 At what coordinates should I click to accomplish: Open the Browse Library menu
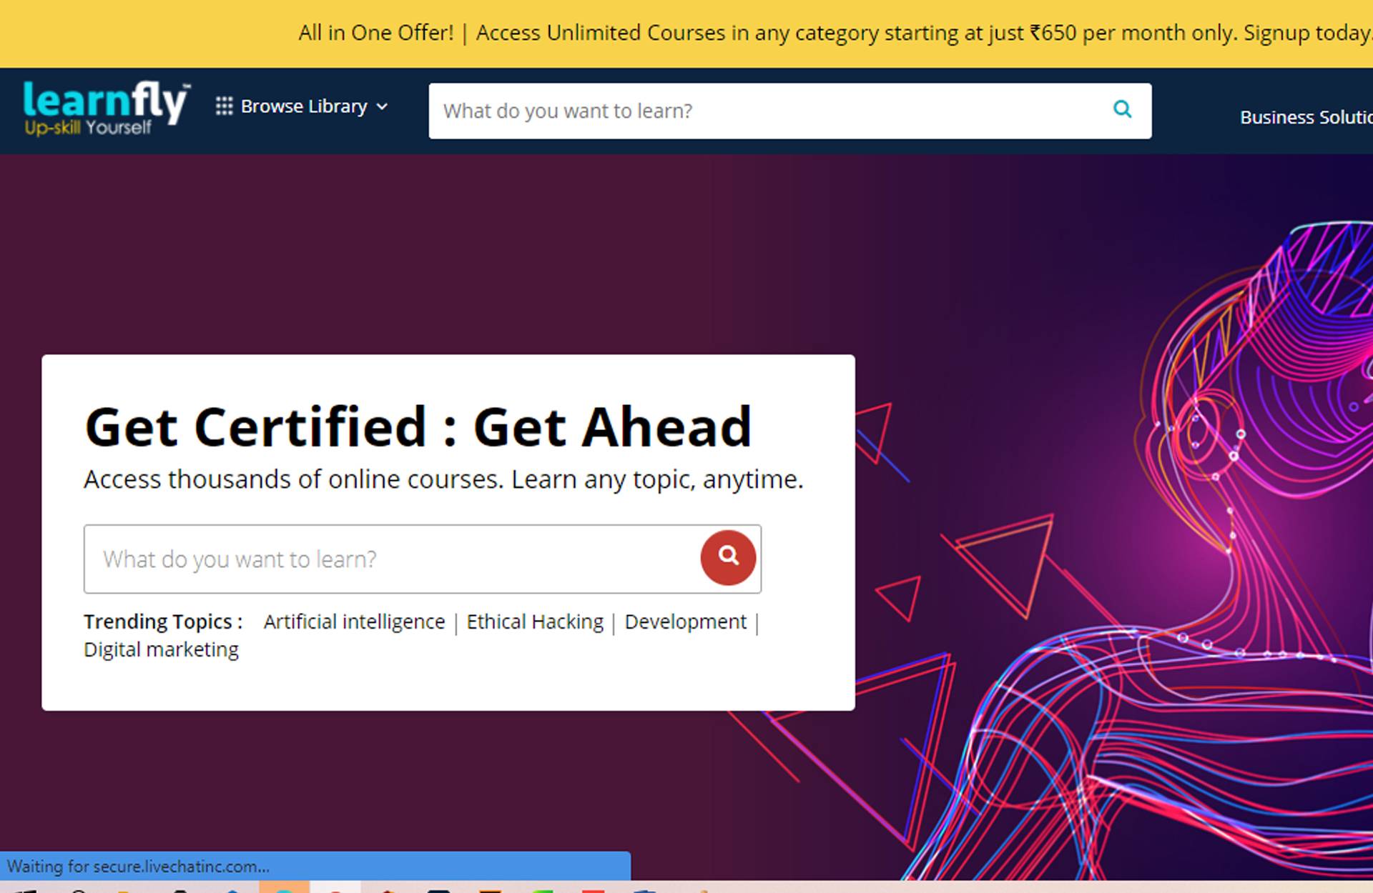coord(304,106)
